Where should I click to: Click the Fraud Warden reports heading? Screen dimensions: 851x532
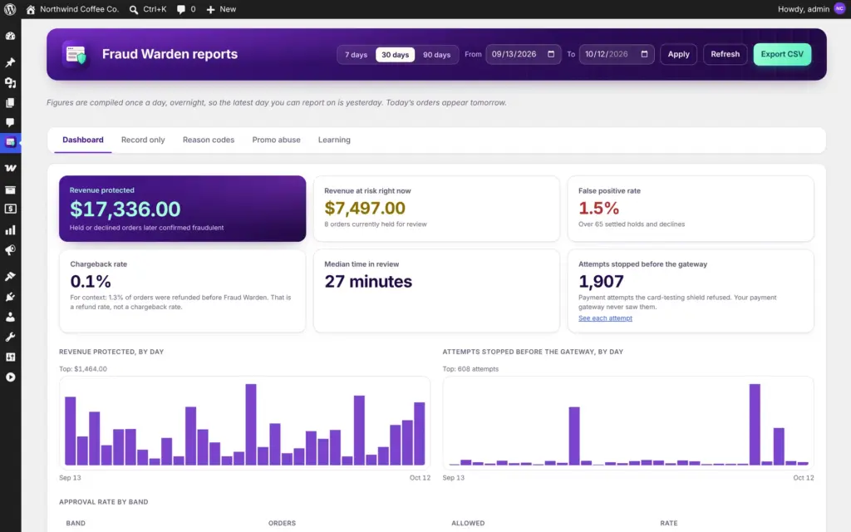click(170, 54)
